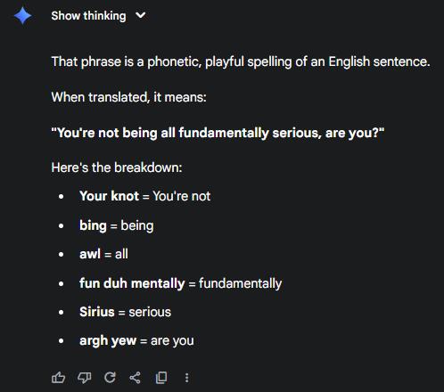Share the response using the share icon
Image resolution: width=444 pixels, height=392 pixels.
click(136, 378)
